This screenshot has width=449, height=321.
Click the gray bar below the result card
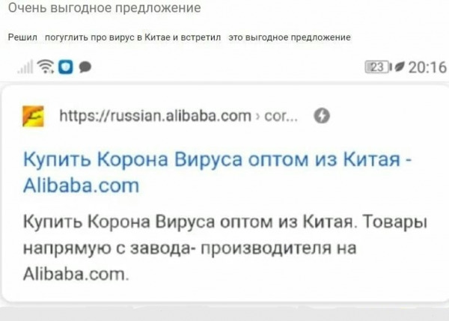(x=224, y=314)
